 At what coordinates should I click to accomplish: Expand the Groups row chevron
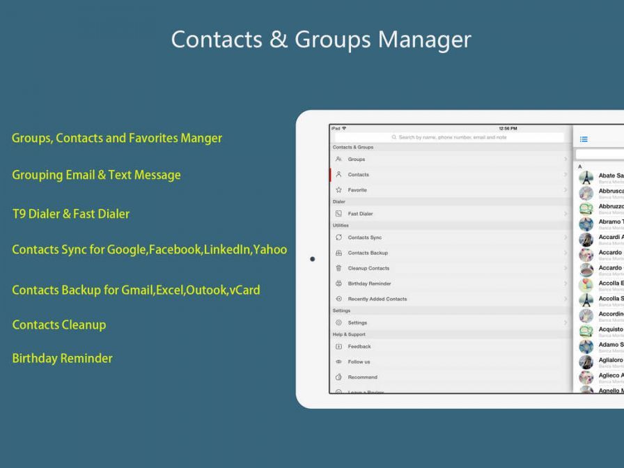pos(565,159)
